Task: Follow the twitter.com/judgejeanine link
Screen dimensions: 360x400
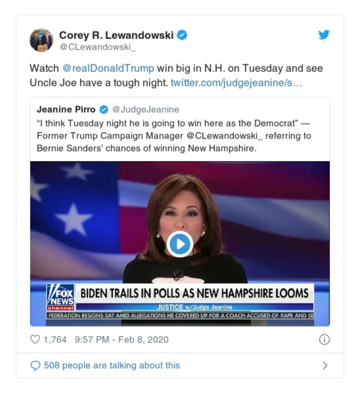Action: point(237,83)
